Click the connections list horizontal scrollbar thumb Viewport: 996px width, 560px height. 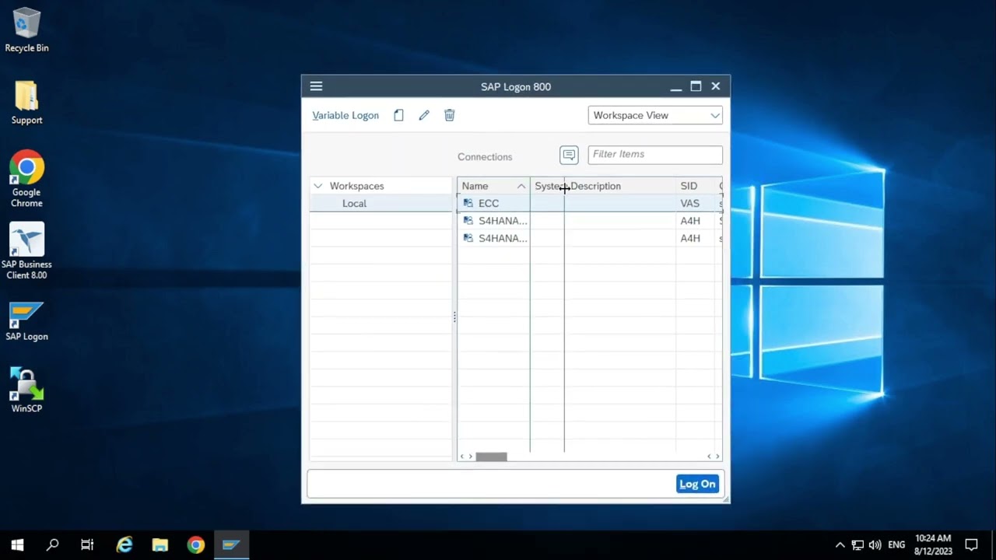coord(491,457)
